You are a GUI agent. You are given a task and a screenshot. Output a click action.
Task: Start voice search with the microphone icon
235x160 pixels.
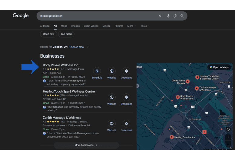(168, 16)
